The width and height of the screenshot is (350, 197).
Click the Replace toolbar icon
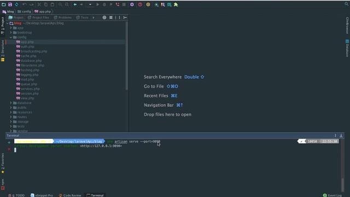pyautogui.click(x=67, y=4)
